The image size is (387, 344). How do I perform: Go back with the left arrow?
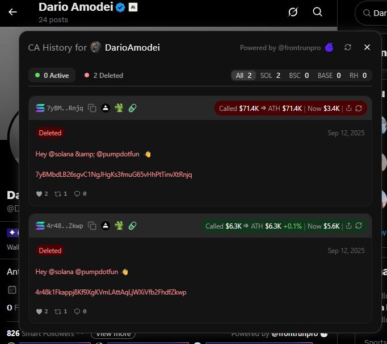[x=12, y=12]
